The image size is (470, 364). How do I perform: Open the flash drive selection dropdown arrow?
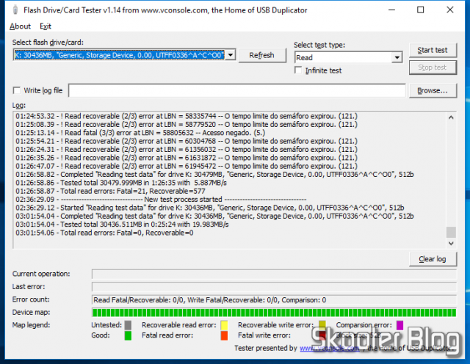click(x=231, y=55)
